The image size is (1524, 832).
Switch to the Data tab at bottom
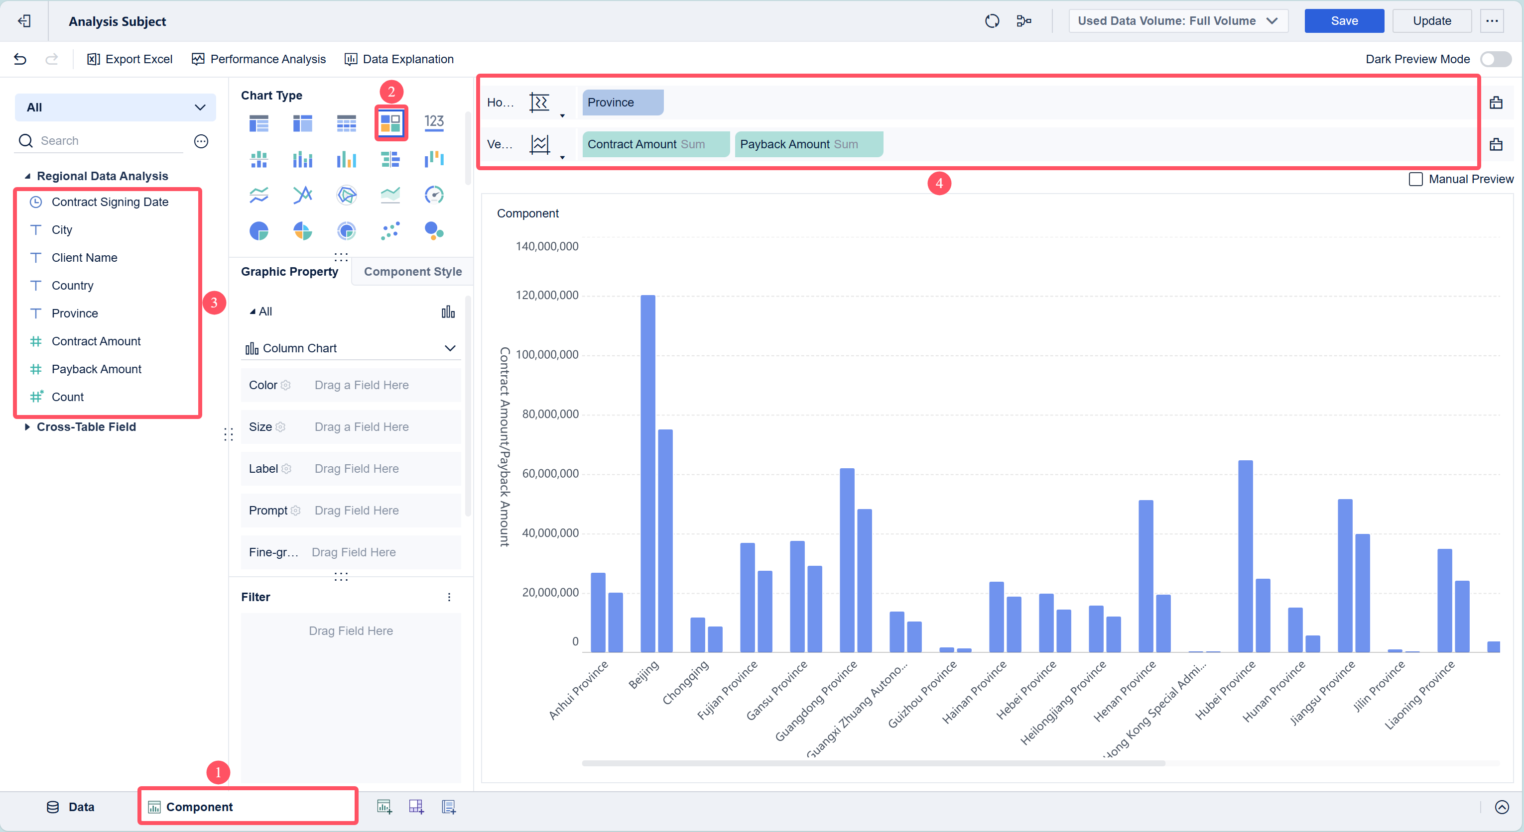pos(71,807)
